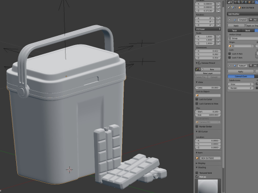Lock the Scale Y value
This screenshot has height=193, width=258.
[218, 40]
